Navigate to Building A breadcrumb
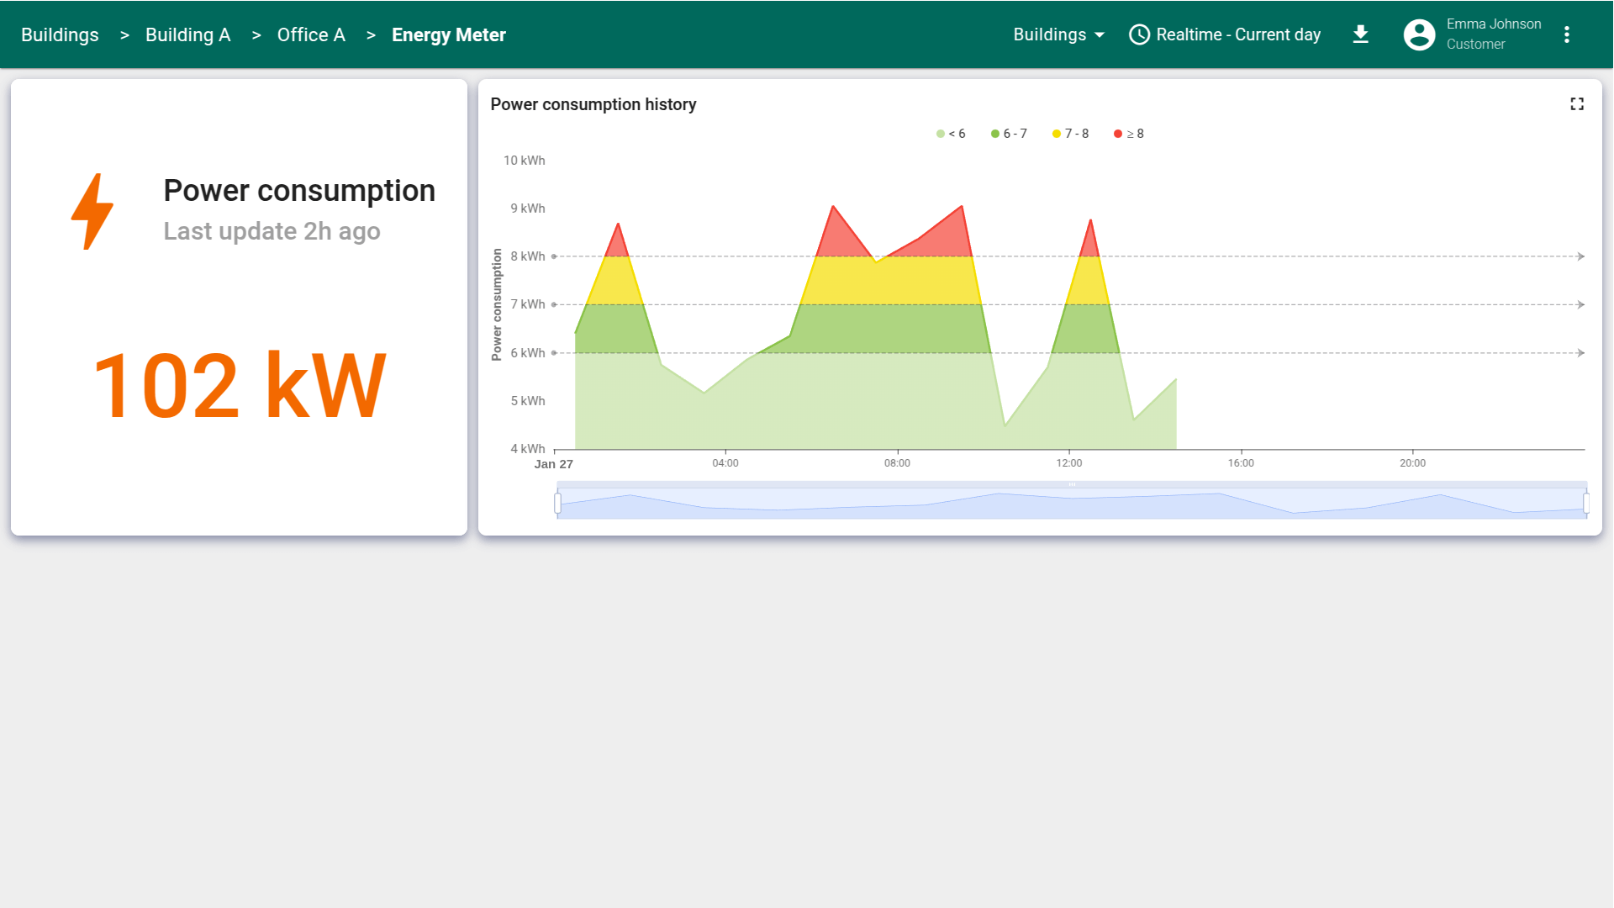1614x908 pixels. pyautogui.click(x=187, y=34)
